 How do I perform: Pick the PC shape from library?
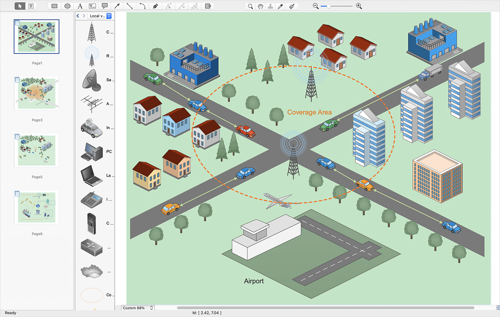tap(91, 151)
